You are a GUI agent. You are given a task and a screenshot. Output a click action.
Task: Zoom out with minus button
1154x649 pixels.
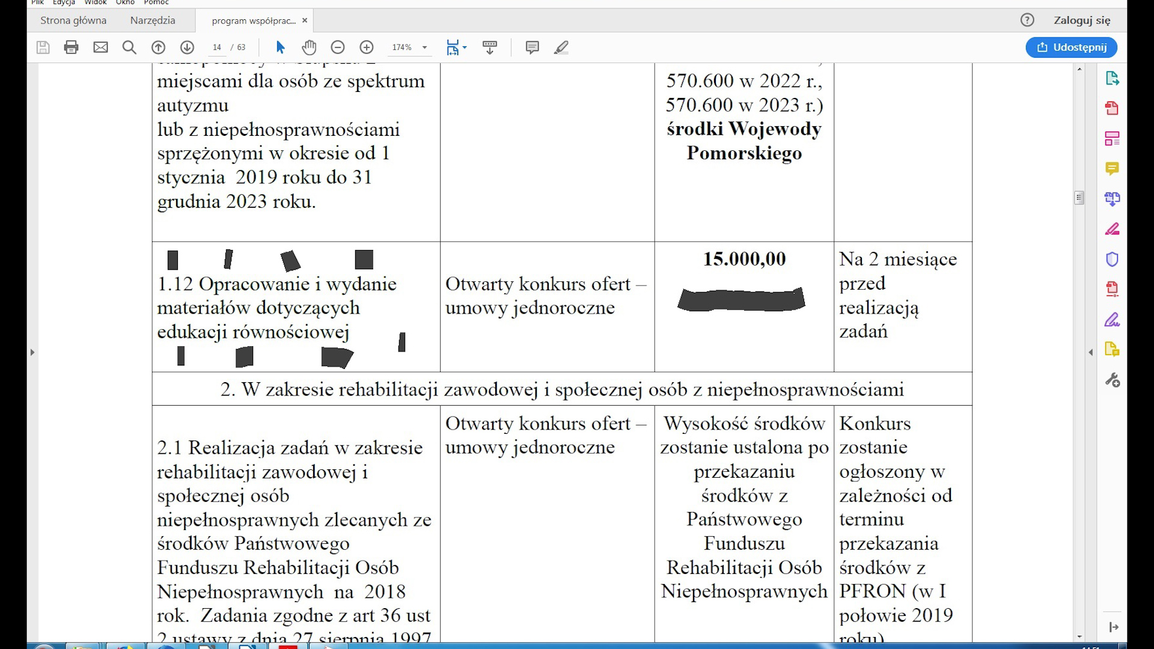338,47
